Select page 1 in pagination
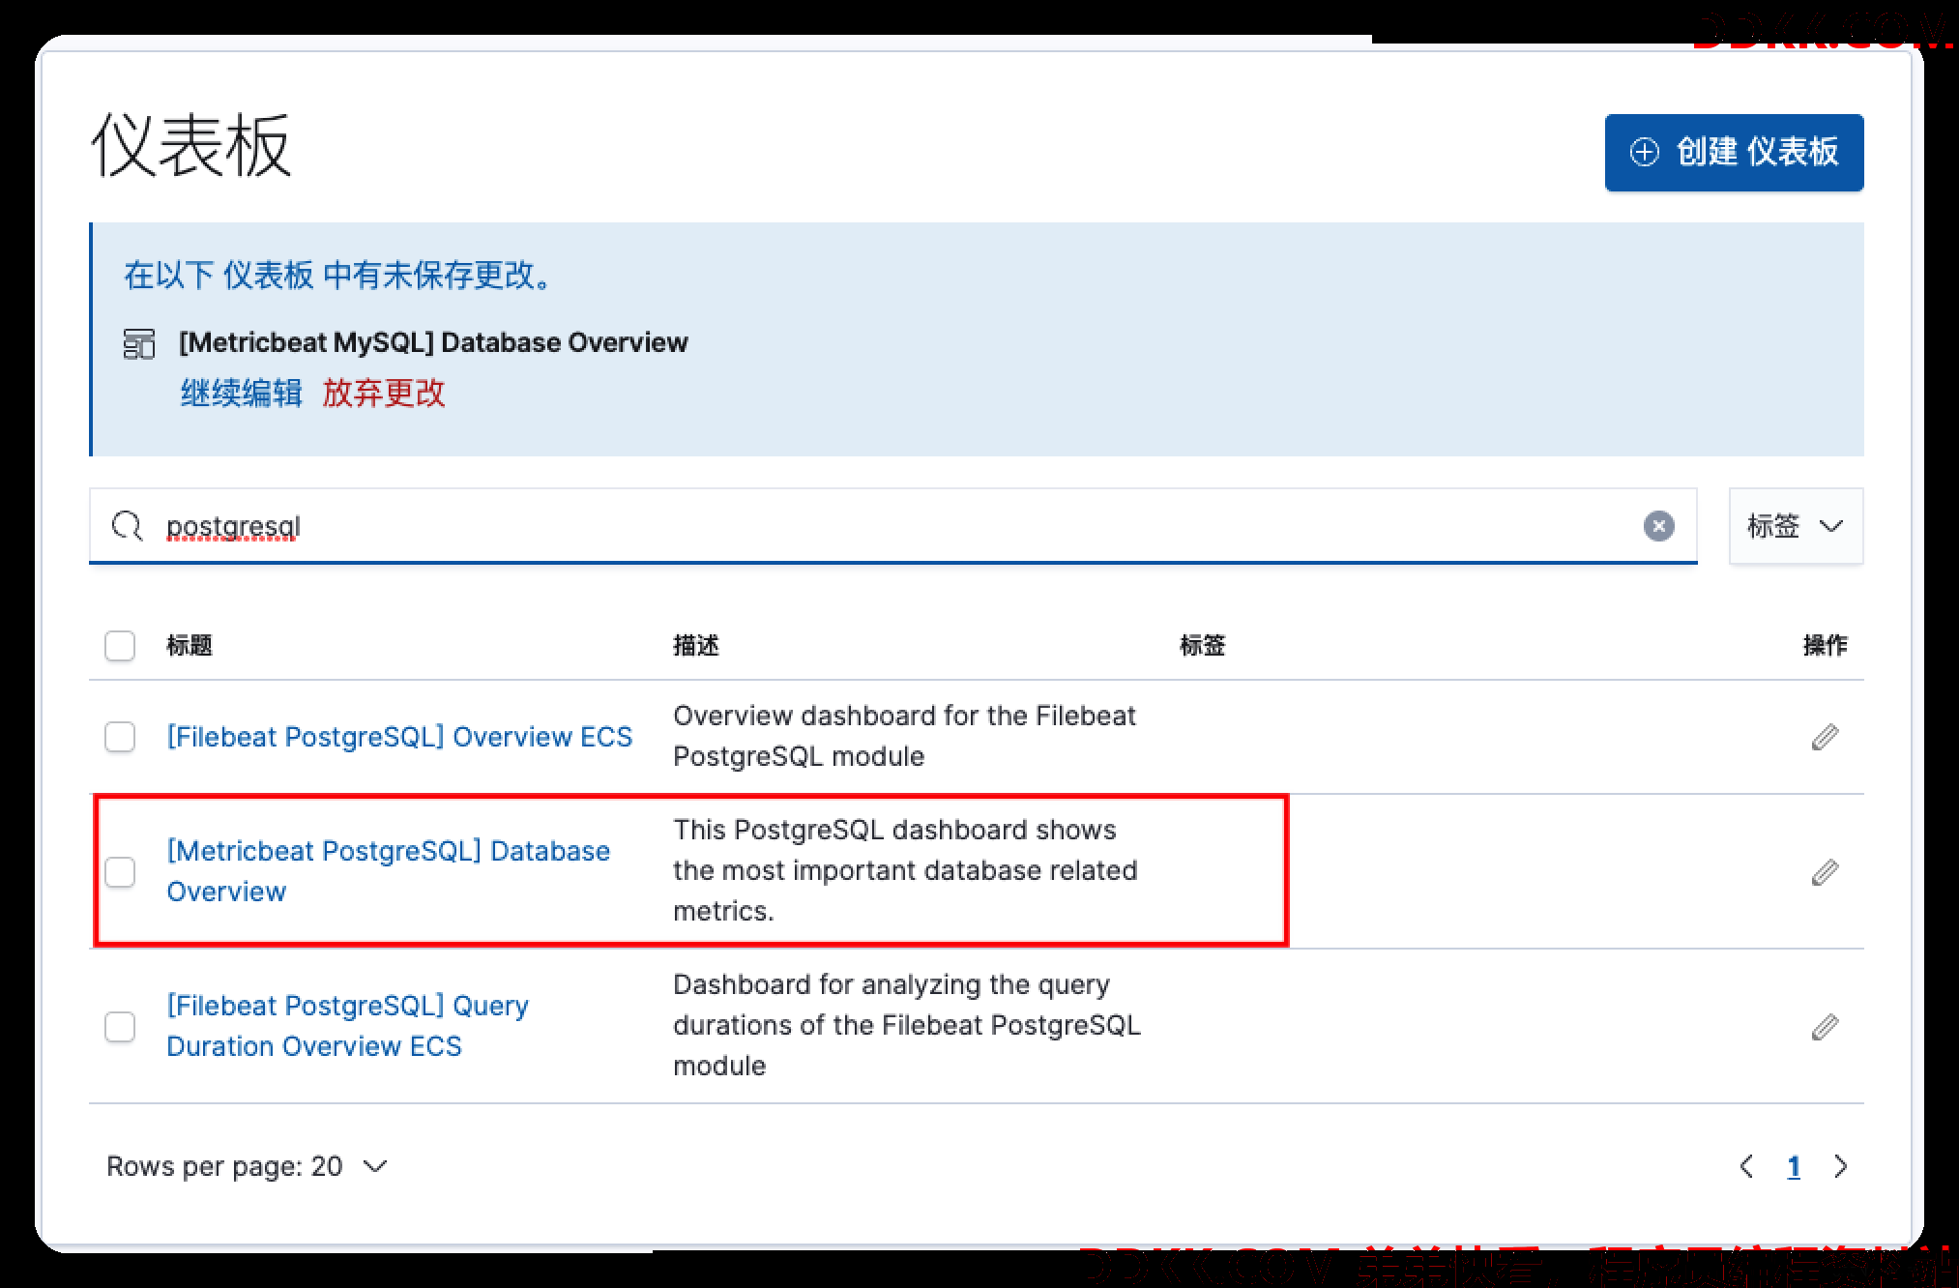The image size is (1959, 1288). [x=1794, y=1167]
